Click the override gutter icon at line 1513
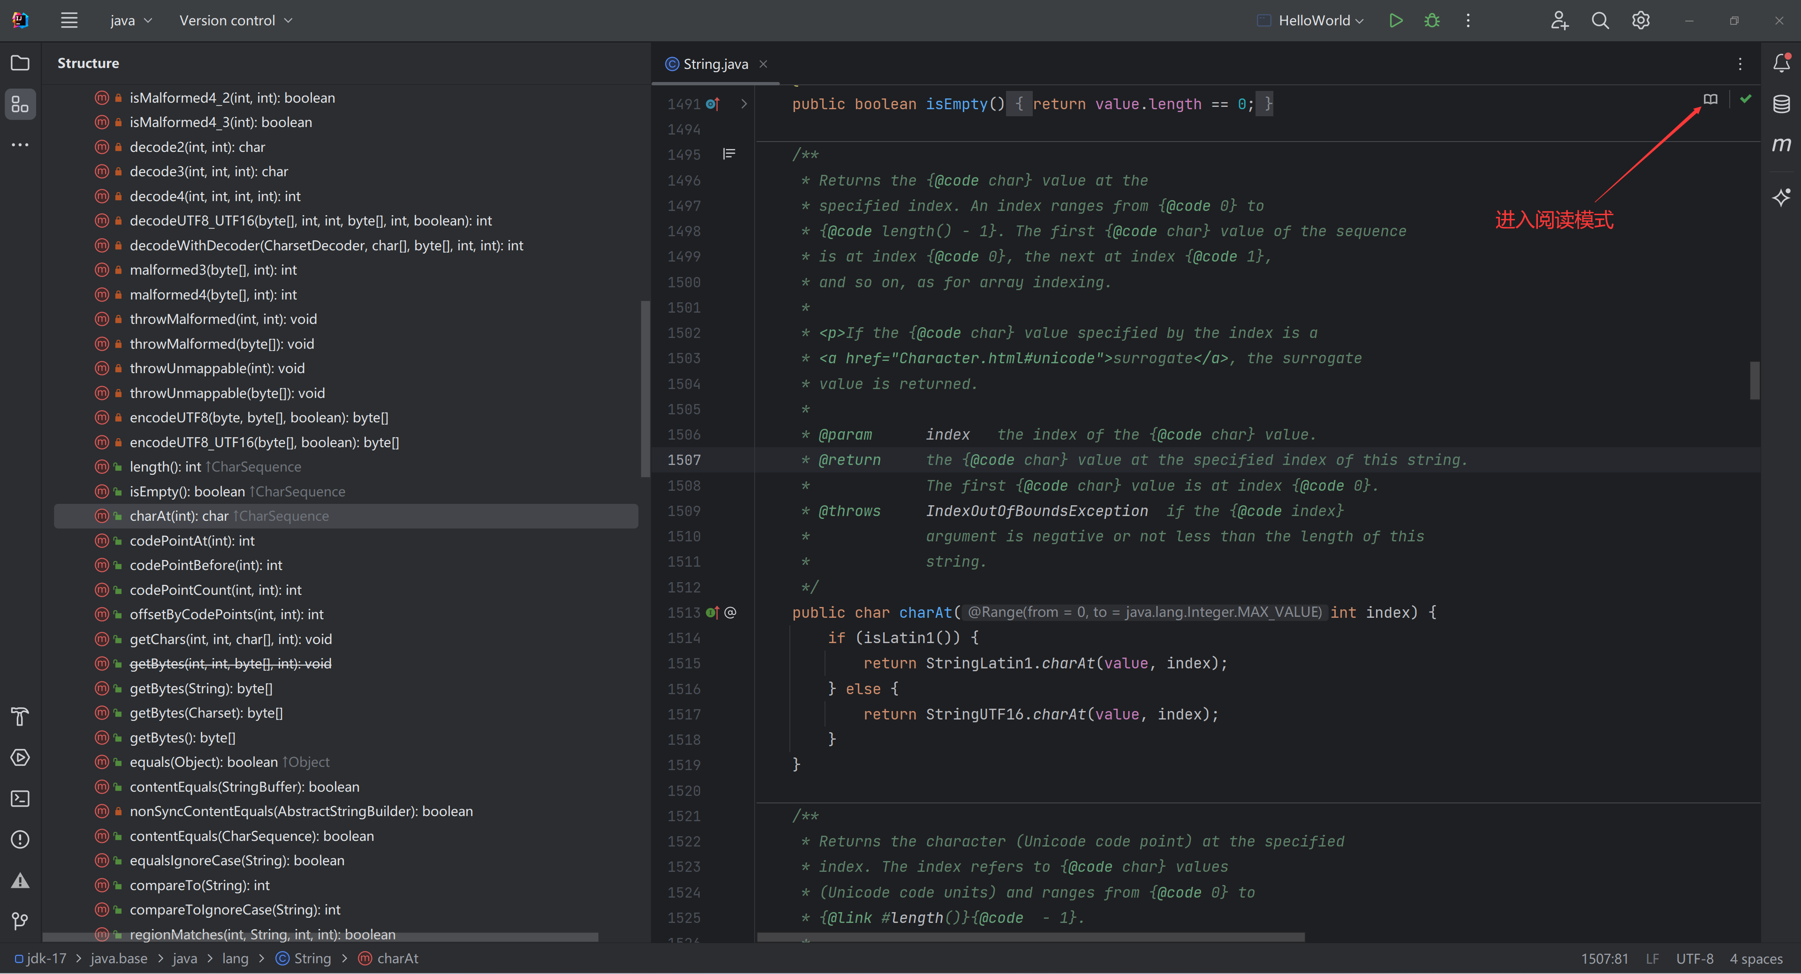Screen dimensions: 1801x974 tap(712, 613)
